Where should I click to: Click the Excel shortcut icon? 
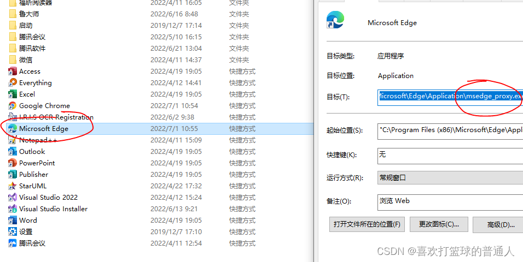click(x=13, y=94)
